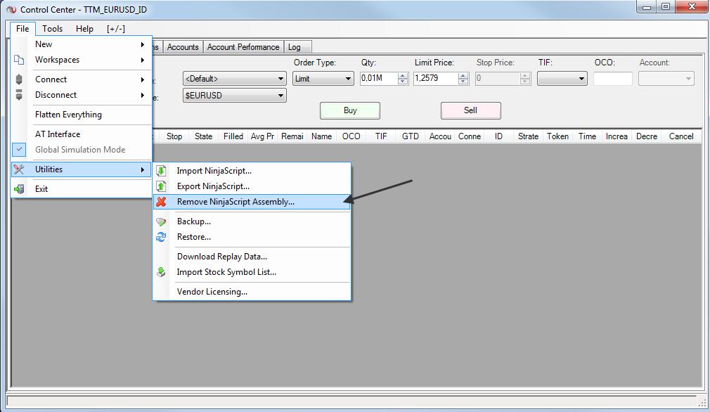710x412 pixels.
Task: Toggle Global Simulation Mode checkmark
Action: 19,150
